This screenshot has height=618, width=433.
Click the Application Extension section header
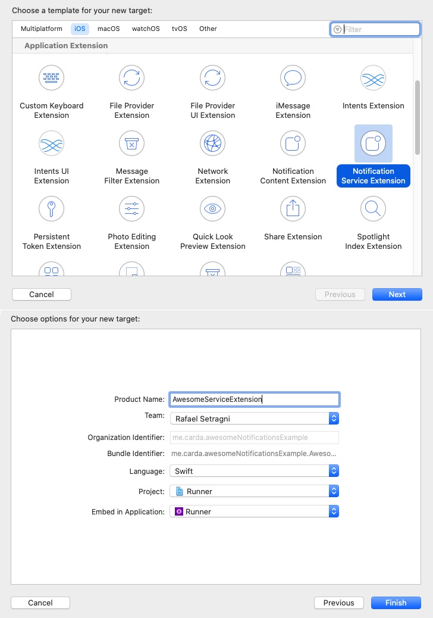coord(66,46)
